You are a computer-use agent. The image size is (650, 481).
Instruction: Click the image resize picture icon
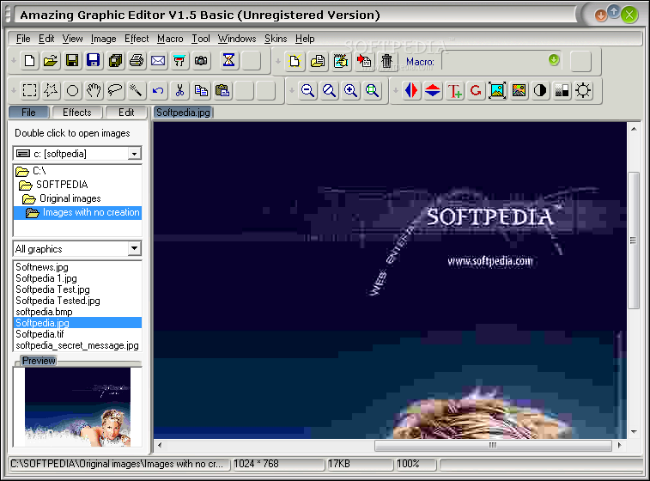pos(497,90)
